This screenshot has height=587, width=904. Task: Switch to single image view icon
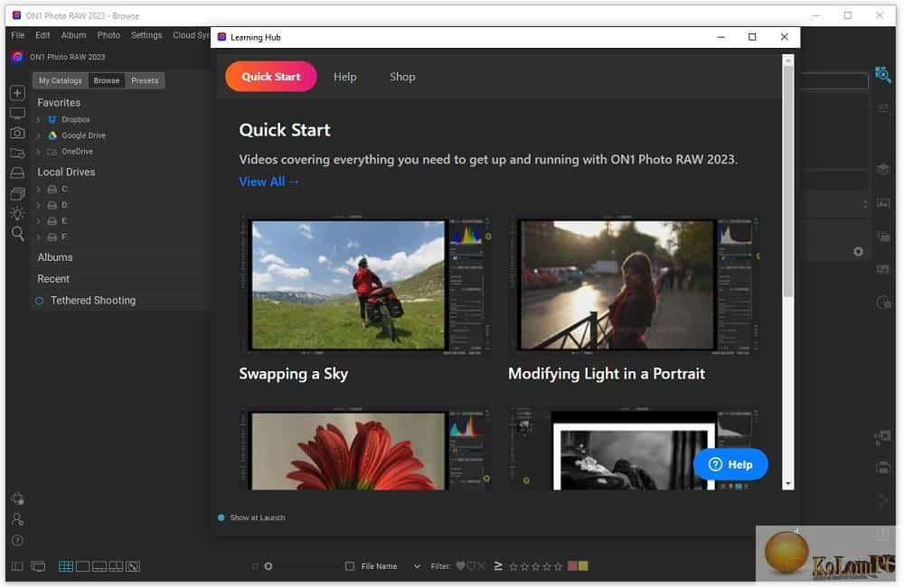coord(82,566)
